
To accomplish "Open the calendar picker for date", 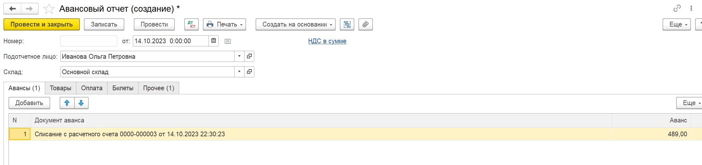I will 214,41.
